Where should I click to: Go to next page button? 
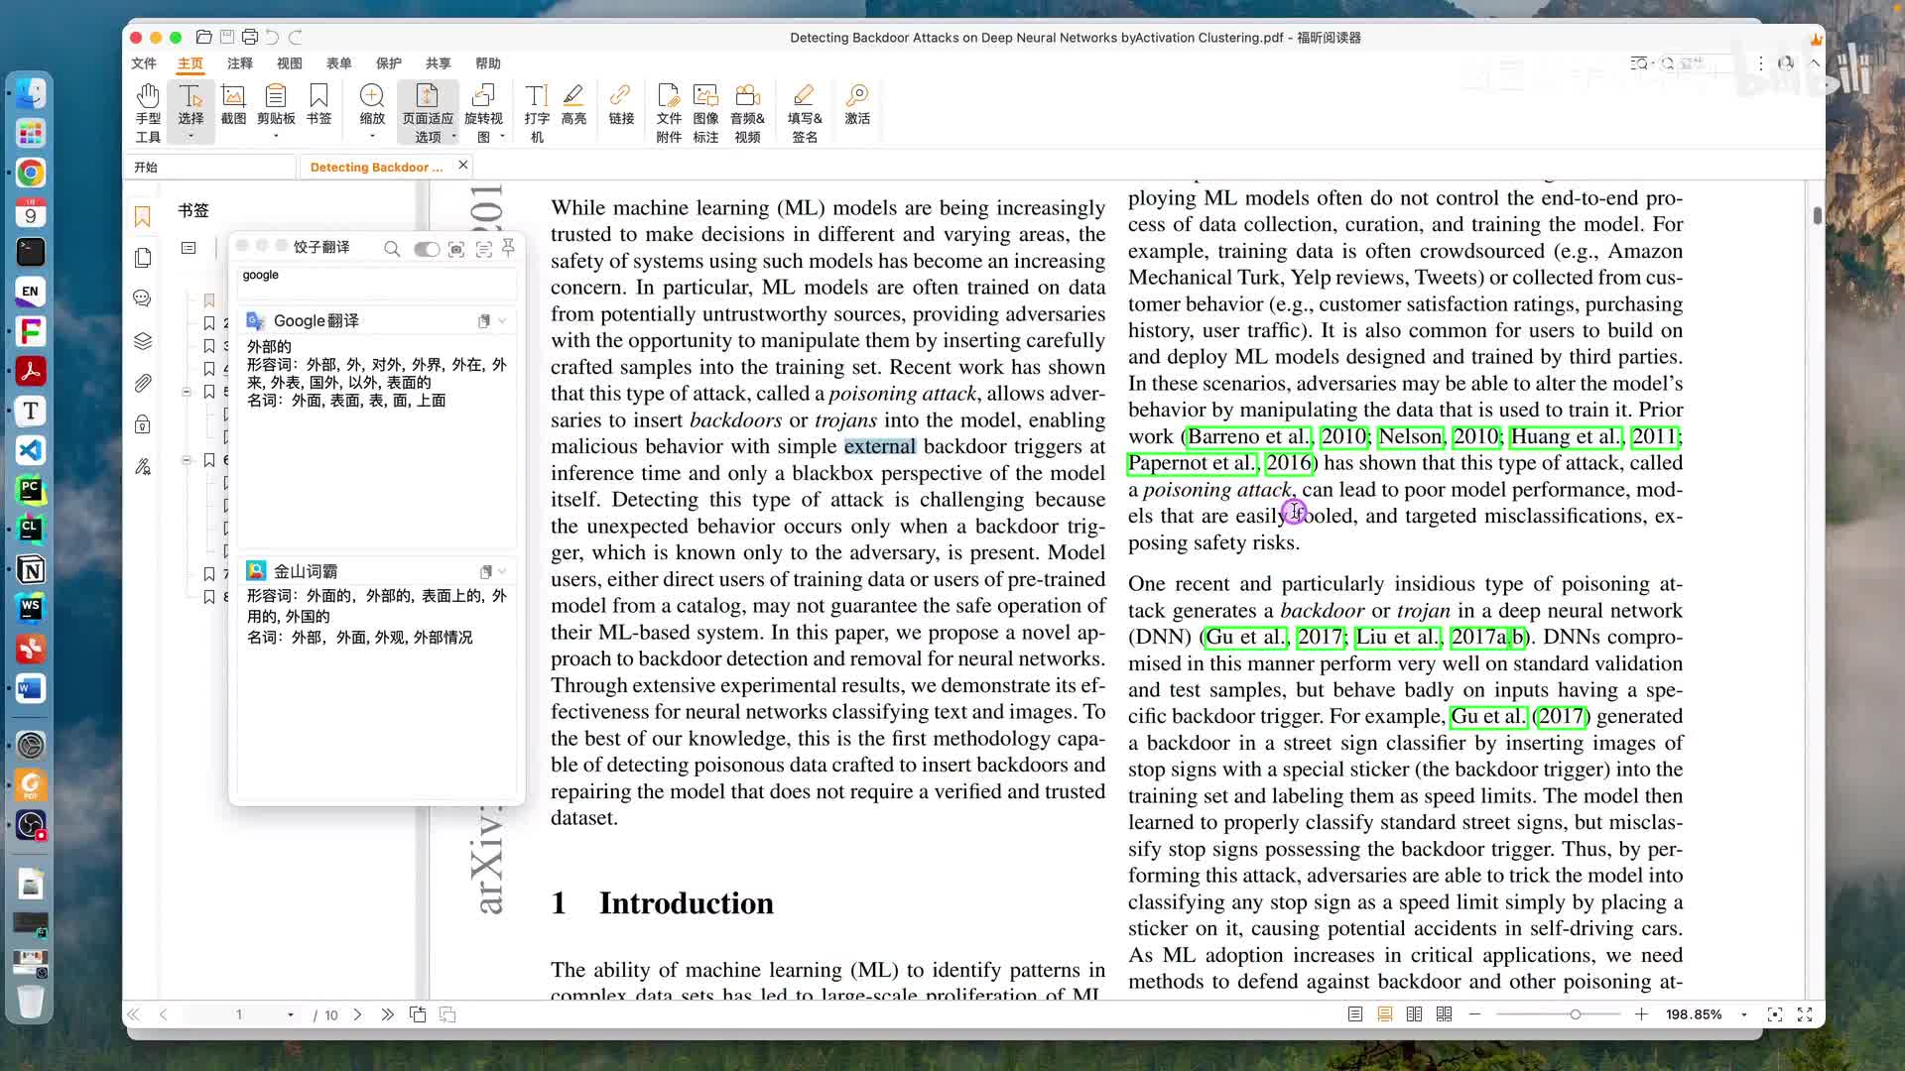[357, 1014]
